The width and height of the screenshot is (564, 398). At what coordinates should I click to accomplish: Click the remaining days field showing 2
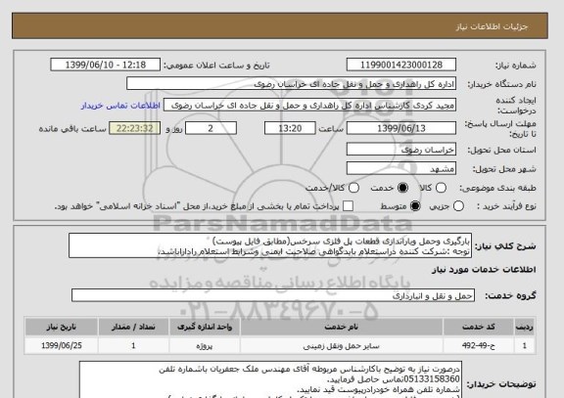coord(211,128)
